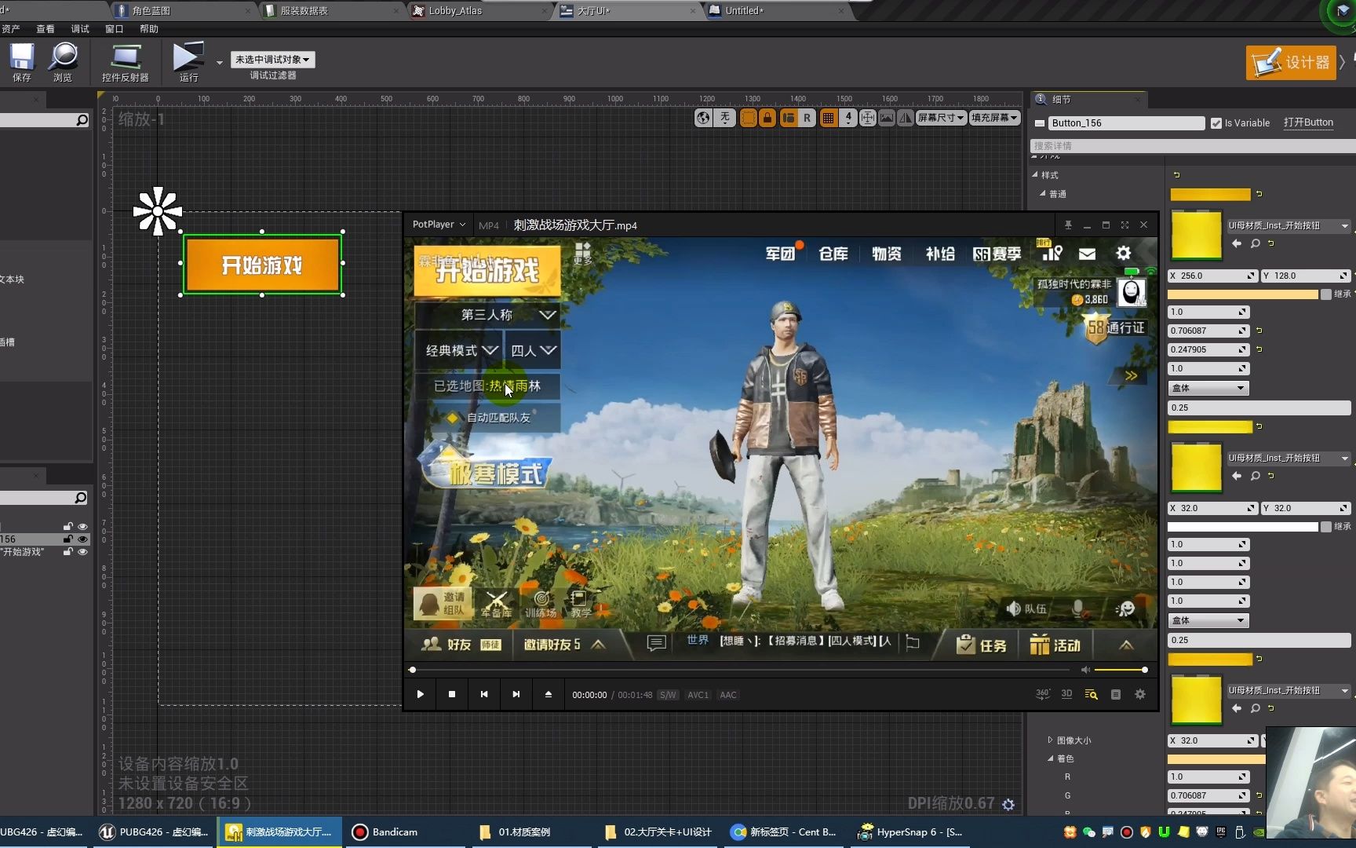Click the PotPlayer play button
The height and width of the screenshot is (848, 1356).
[x=420, y=694]
